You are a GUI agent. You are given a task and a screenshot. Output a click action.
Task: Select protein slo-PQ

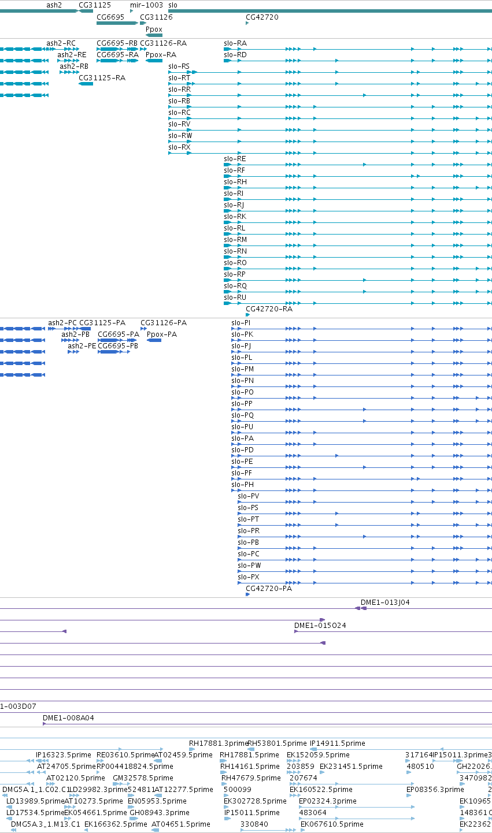pyautogui.click(x=242, y=415)
